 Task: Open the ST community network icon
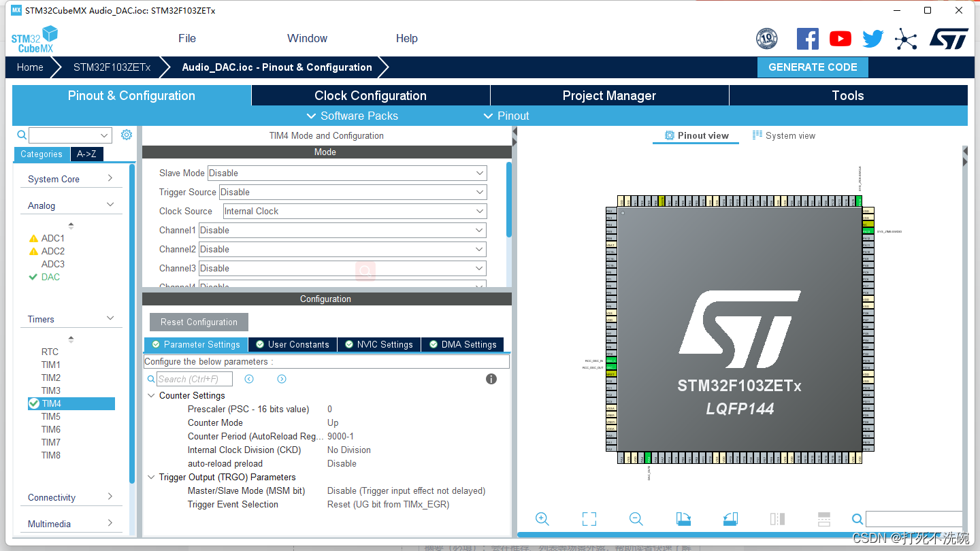click(x=906, y=39)
